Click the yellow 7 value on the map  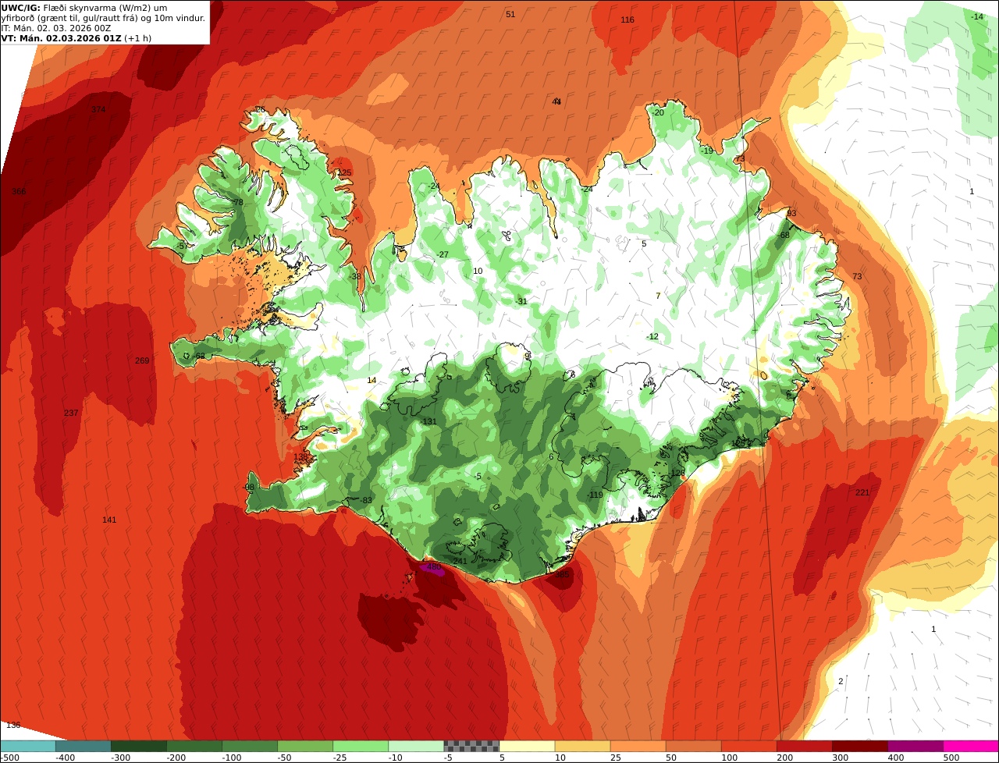tap(658, 296)
